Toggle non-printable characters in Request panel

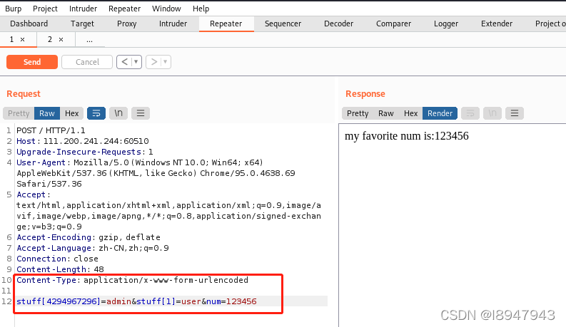(118, 113)
